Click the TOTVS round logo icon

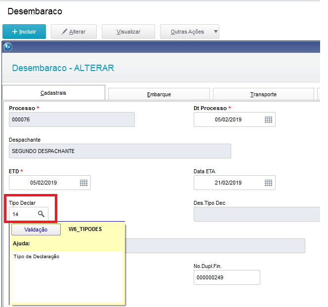pos(8,46)
